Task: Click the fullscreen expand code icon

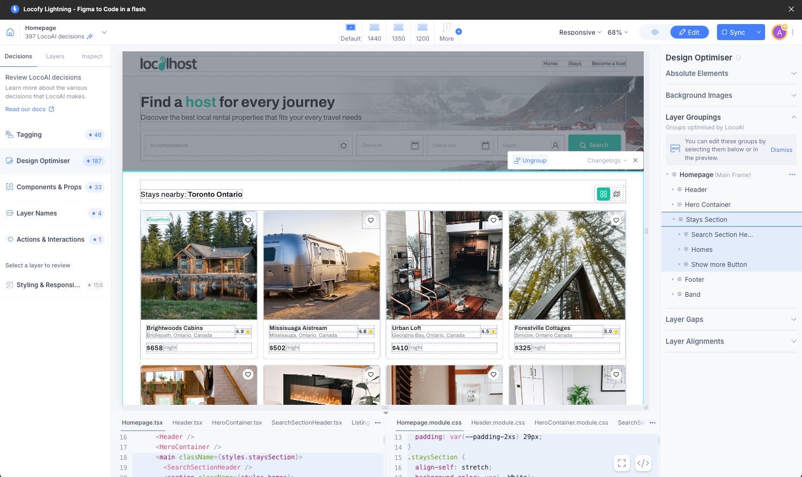Action: [x=622, y=463]
